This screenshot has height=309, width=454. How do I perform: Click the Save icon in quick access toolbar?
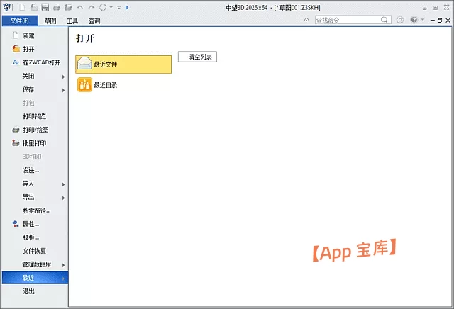pyautogui.click(x=45, y=7)
